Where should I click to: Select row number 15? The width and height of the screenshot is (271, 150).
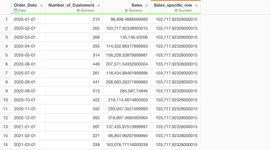(5, 145)
